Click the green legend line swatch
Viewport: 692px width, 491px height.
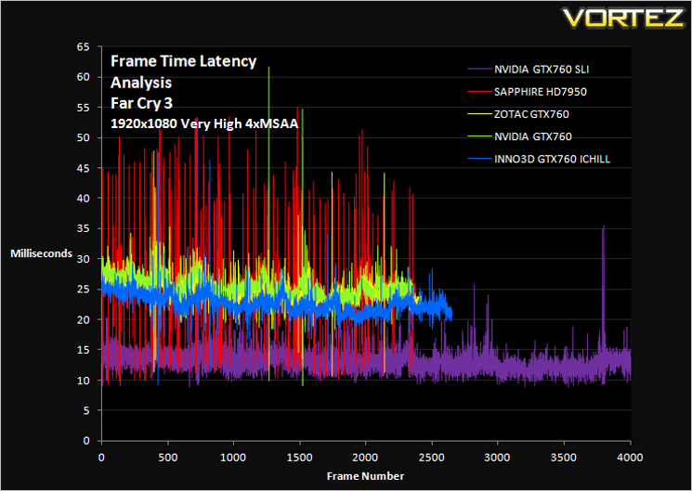[479, 136]
